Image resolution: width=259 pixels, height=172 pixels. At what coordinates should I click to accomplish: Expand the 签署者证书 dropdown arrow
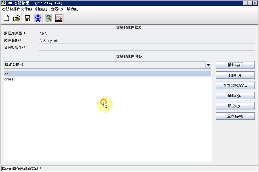click(209, 65)
